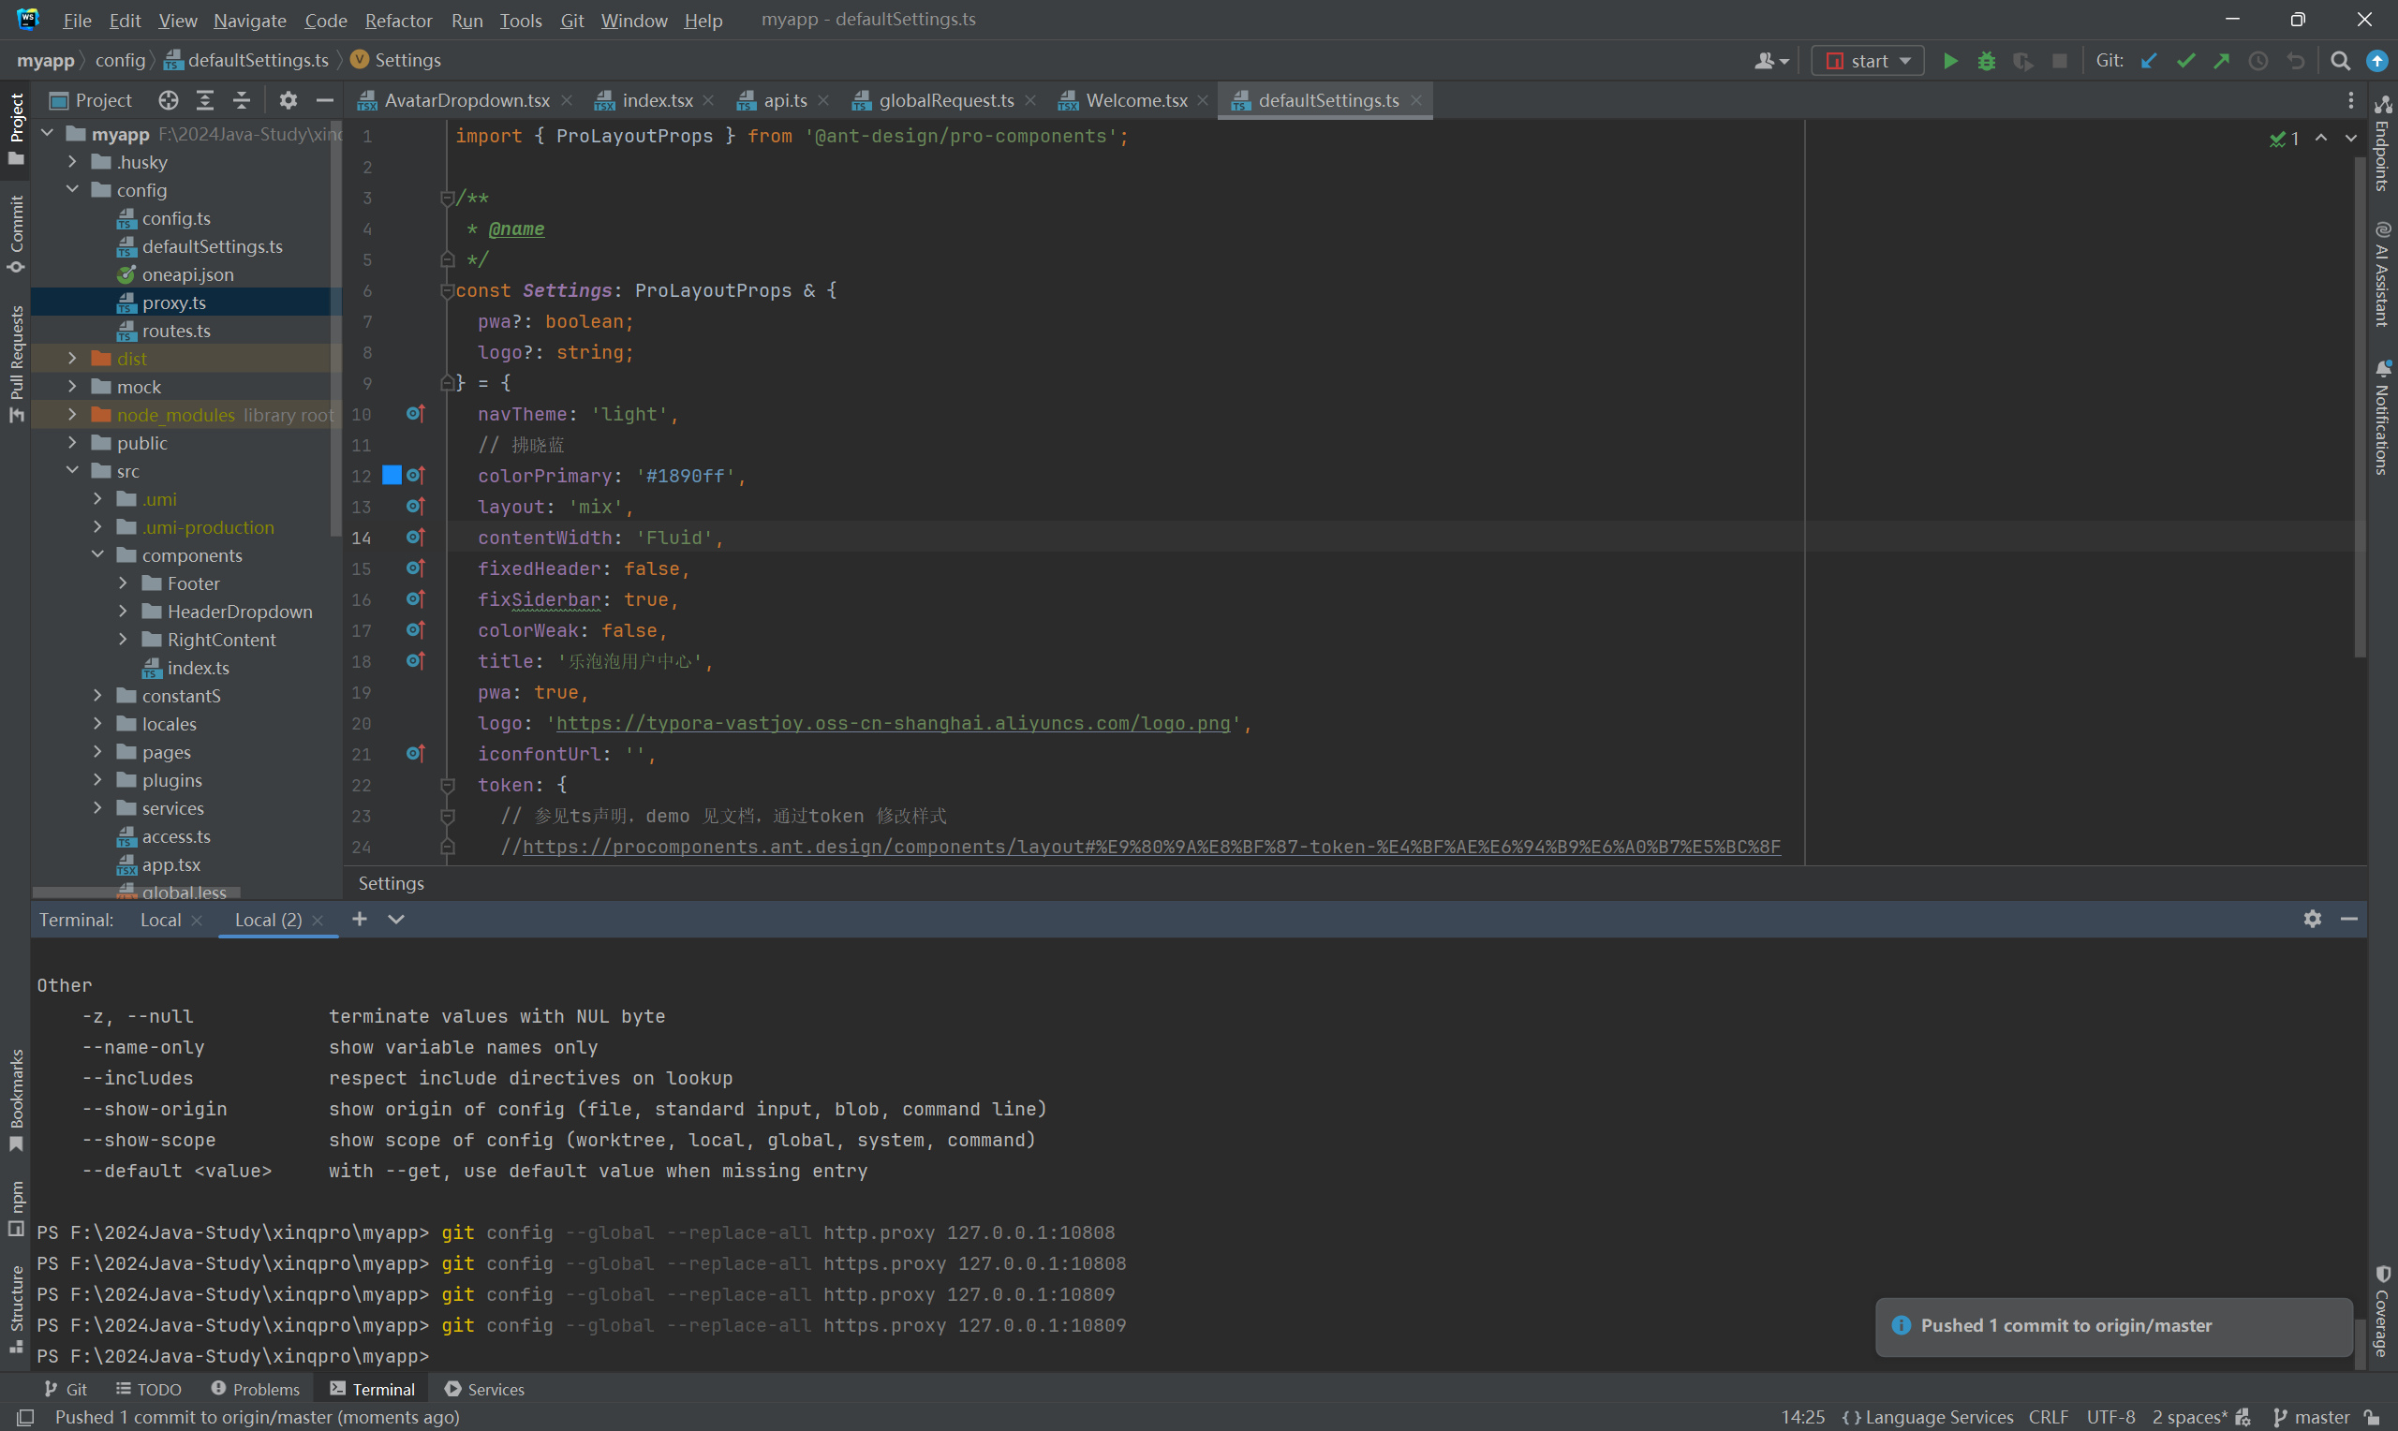Toggle the Structure tool window
The width and height of the screenshot is (2398, 1431).
pyautogui.click(x=15, y=1308)
